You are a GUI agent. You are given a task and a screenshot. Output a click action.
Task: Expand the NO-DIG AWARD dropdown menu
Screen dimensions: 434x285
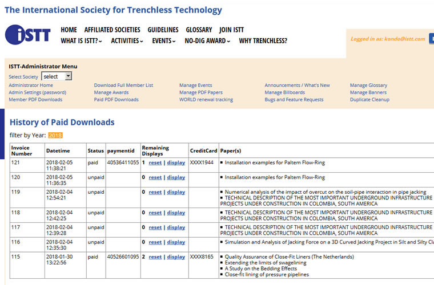[x=207, y=41]
